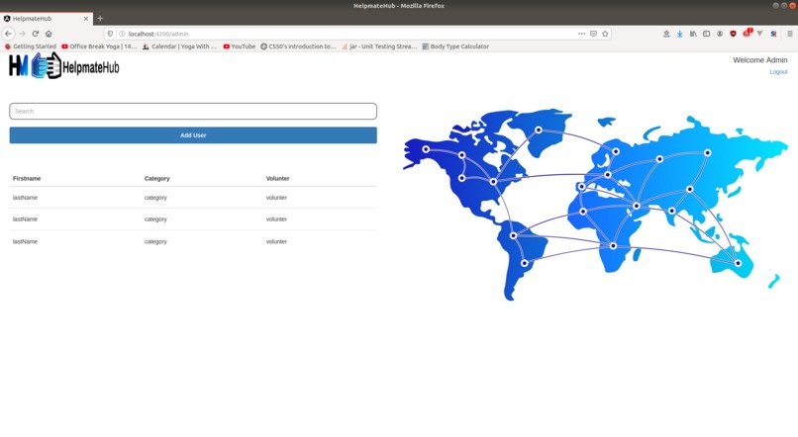
Task: Click the Welcome Admin text
Action: tap(759, 60)
